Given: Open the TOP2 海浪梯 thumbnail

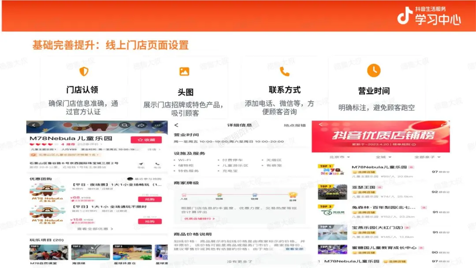Looking at the screenshot, I should [x=90, y=252].
